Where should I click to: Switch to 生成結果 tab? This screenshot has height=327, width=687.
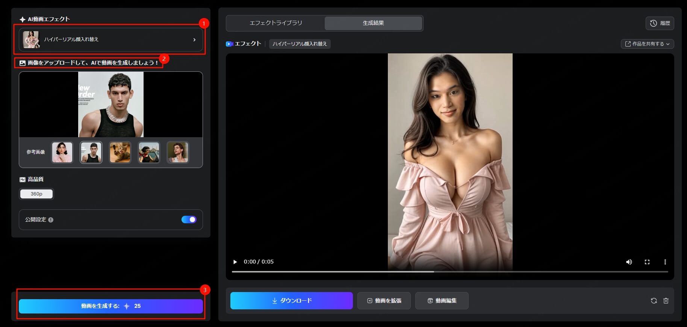pyautogui.click(x=373, y=23)
